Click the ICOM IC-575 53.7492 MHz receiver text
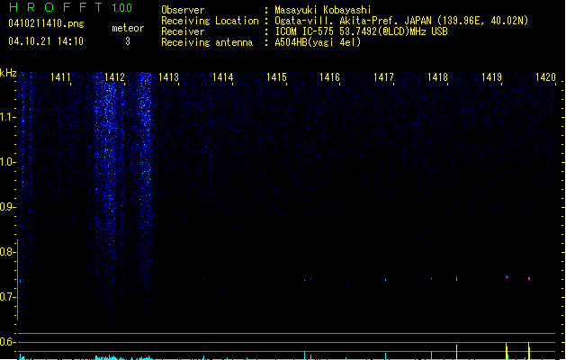 click(362, 31)
